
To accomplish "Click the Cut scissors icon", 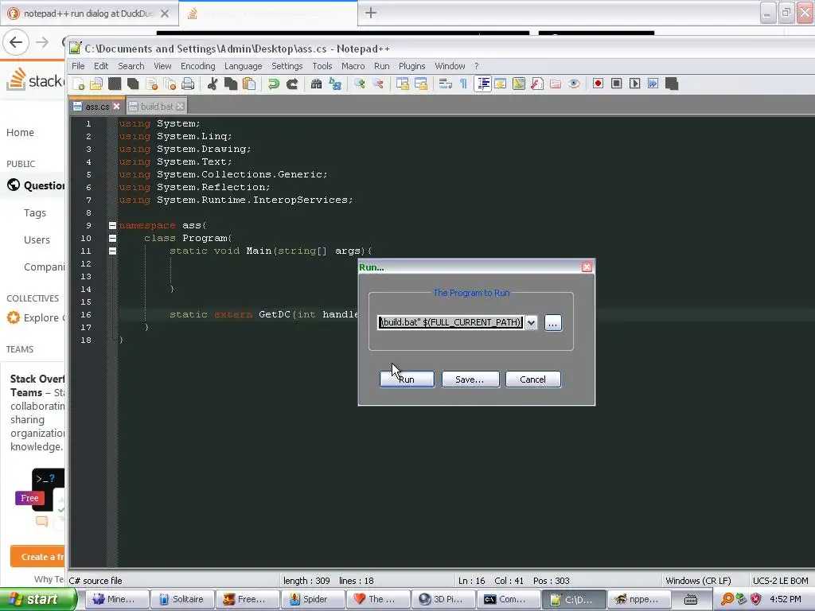I will point(212,84).
